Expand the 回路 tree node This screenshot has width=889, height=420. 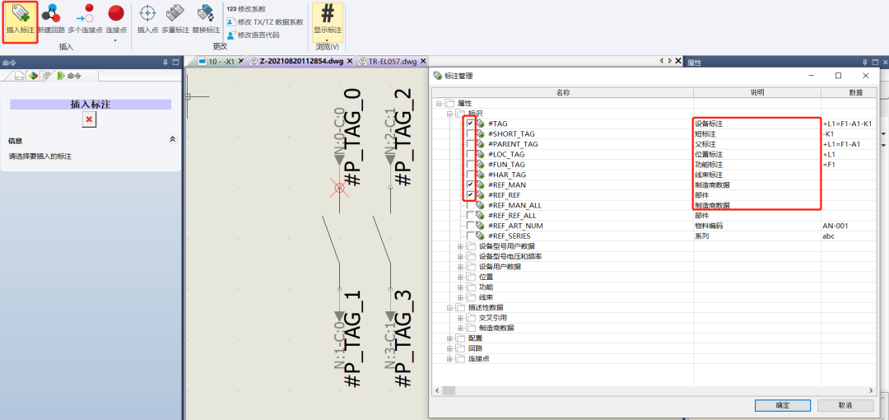tap(449, 348)
